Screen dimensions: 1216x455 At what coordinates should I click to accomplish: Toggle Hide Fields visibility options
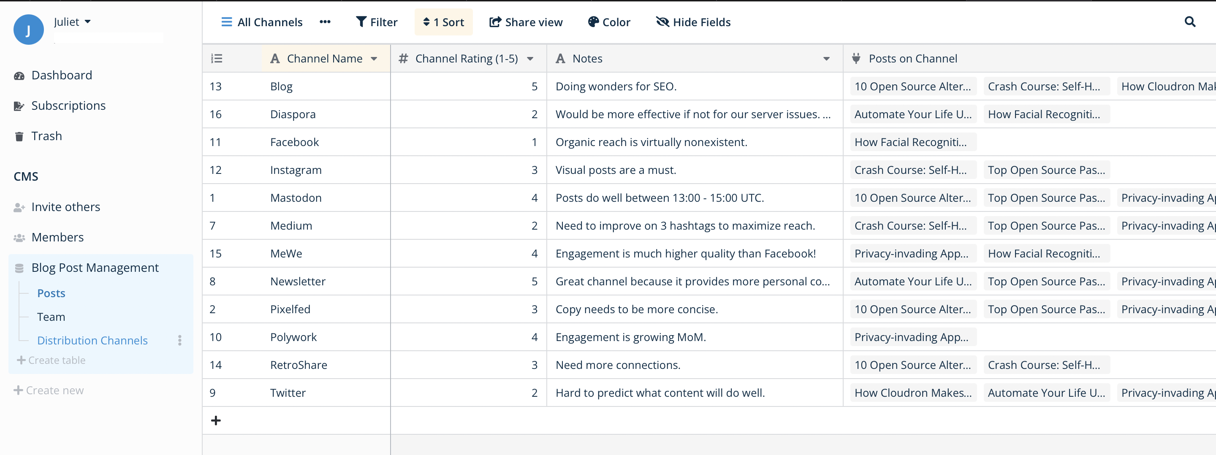tap(693, 22)
